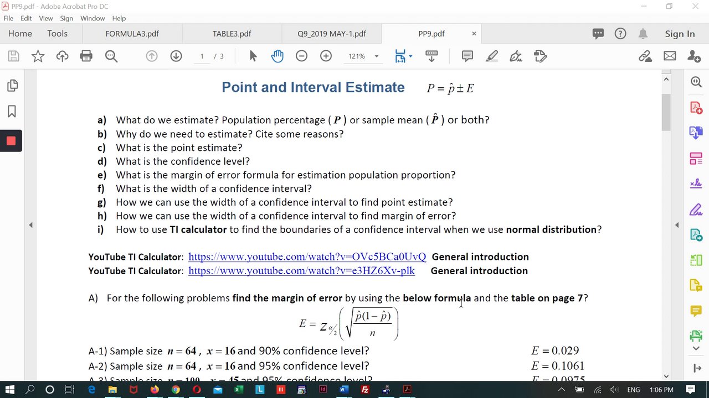
Task: Open the find text magnifier tool
Action: point(111,56)
